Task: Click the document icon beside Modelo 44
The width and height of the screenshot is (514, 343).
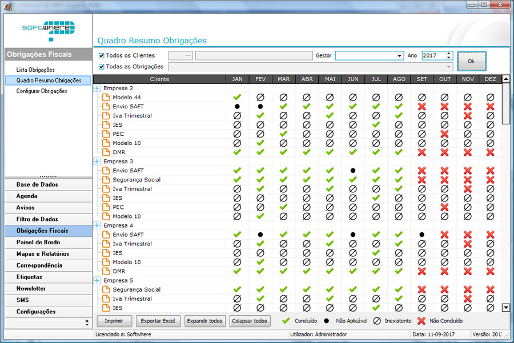Action: point(106,98)
